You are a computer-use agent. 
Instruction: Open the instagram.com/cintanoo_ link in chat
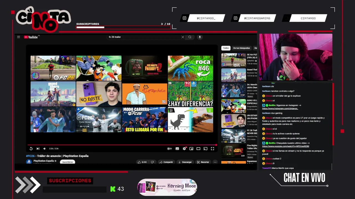point(280,108)
